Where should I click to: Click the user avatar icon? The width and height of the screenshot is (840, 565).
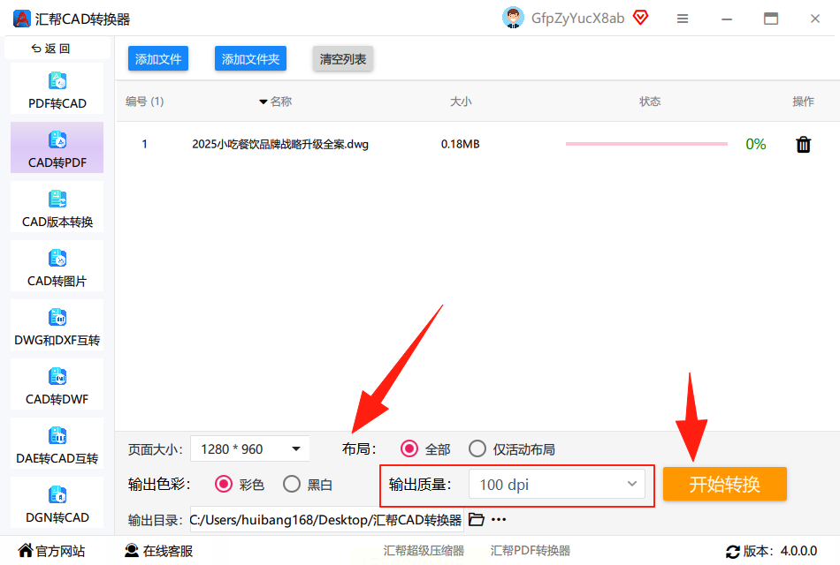click(513, 18)
